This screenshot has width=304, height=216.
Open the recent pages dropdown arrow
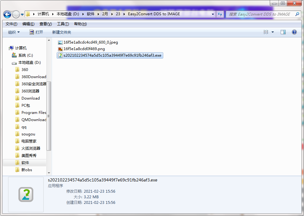click(x=22, y=15)
